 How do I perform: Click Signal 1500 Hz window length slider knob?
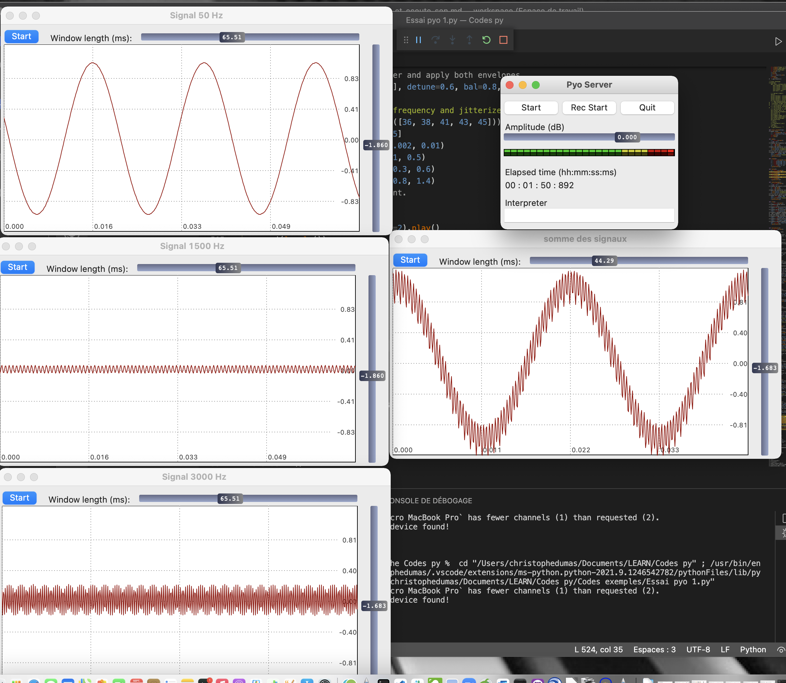[228, 268]
